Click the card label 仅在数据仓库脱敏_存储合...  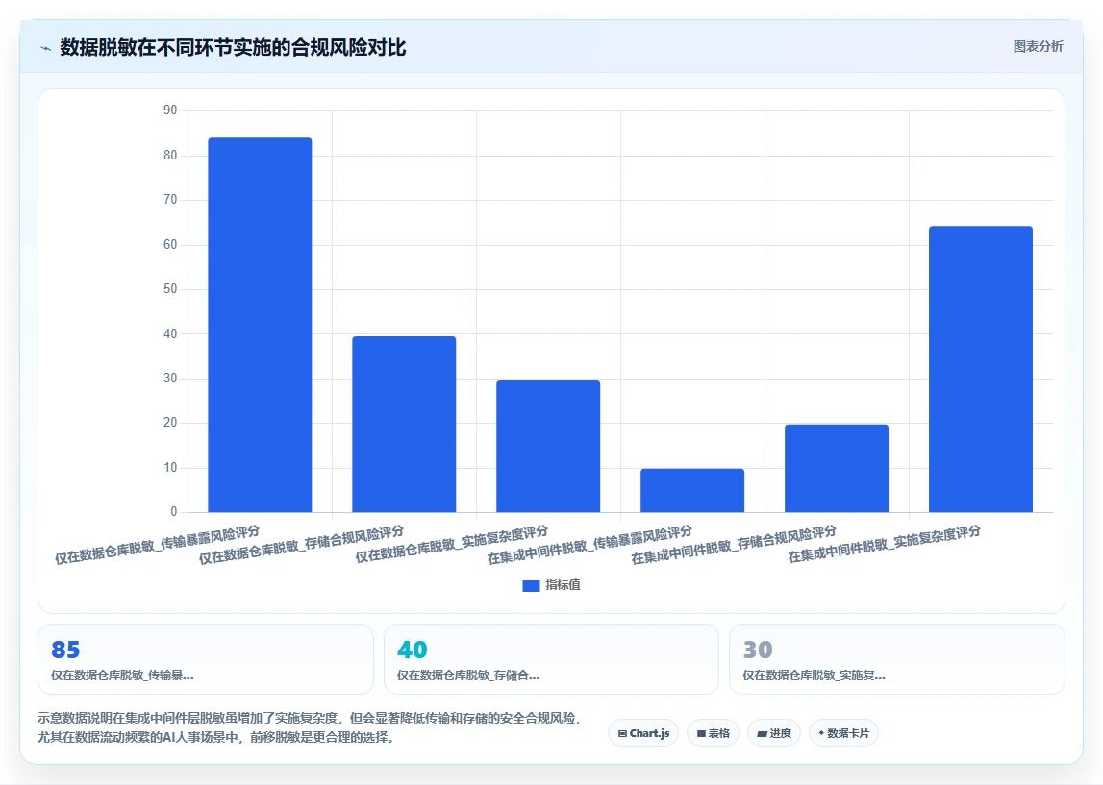[468, 675]
